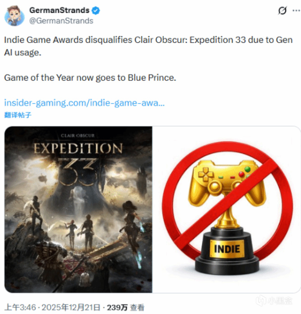This screenshot has height=314, width=301.
Task: Open the GermanStrands profile avatar
Action: tap(14, 16)
